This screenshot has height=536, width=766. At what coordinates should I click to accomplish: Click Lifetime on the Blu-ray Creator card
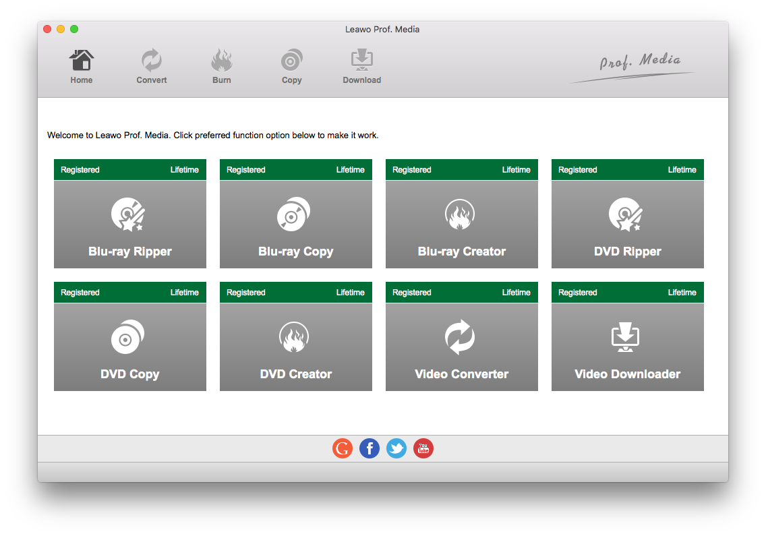point(517,169)
